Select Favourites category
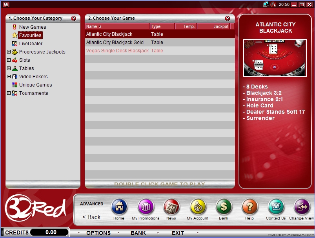 [x=30, y=35]
